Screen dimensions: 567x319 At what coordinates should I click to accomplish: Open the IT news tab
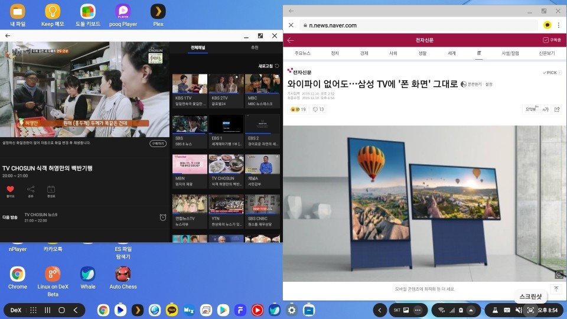click(x=479, y=53)
